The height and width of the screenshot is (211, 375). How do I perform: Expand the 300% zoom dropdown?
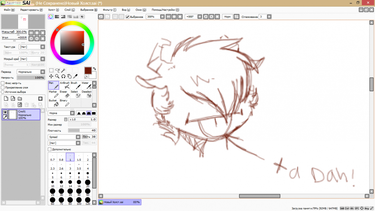162,17
